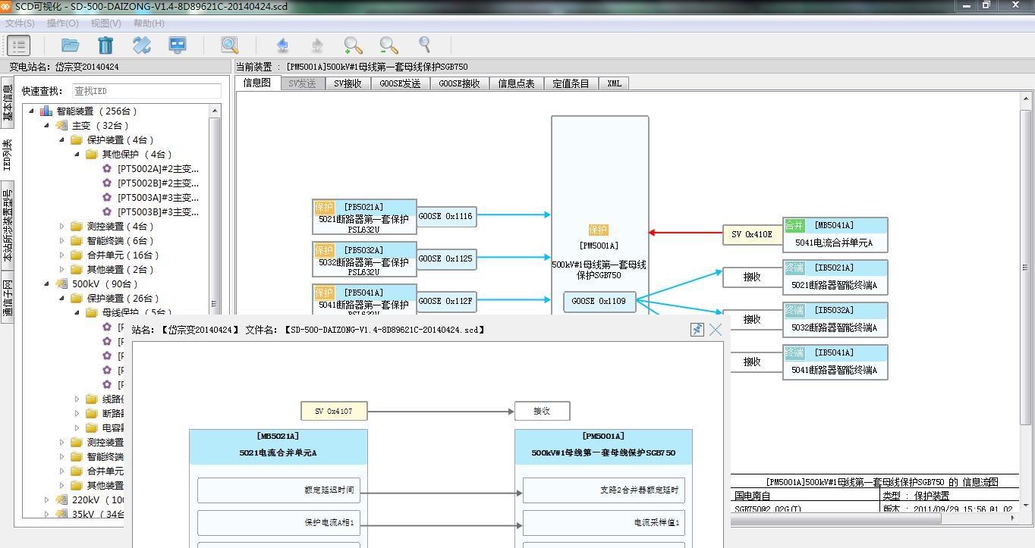Expand the 合并单元 (16台) folder

coord(62,255)
